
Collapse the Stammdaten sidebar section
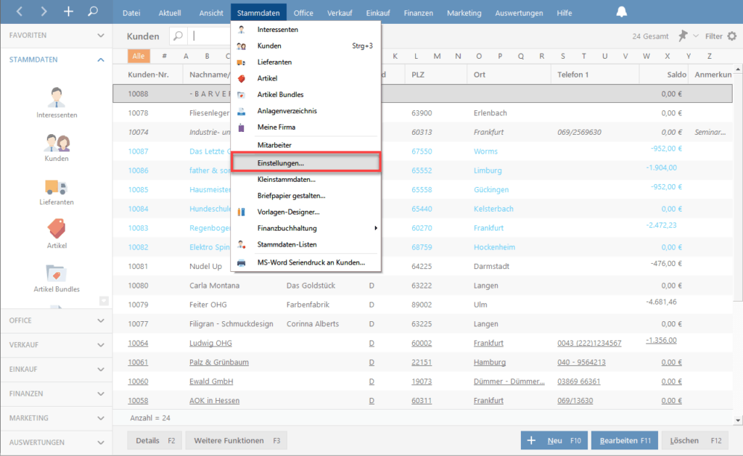(x=101, y=60)
